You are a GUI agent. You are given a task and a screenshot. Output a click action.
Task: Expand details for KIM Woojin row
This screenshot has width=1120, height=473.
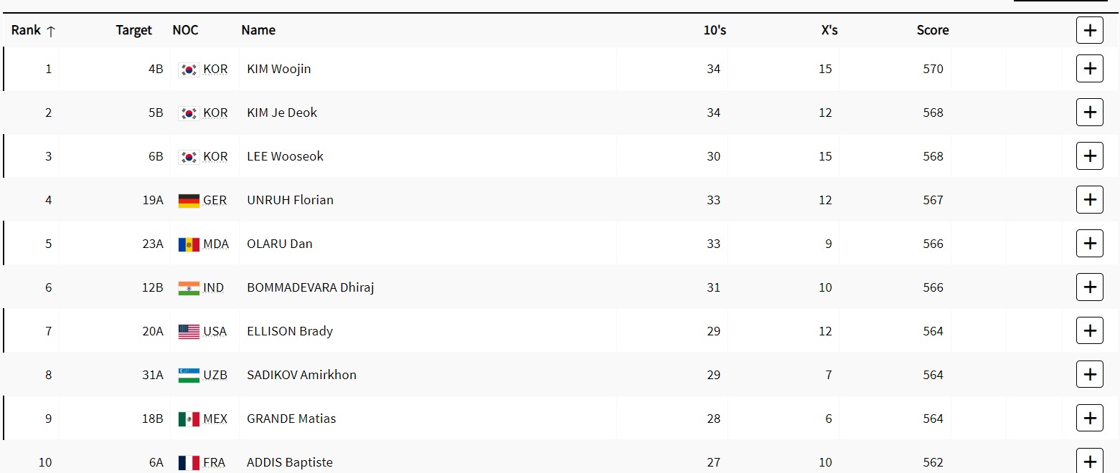click(x=1089, y=69)
